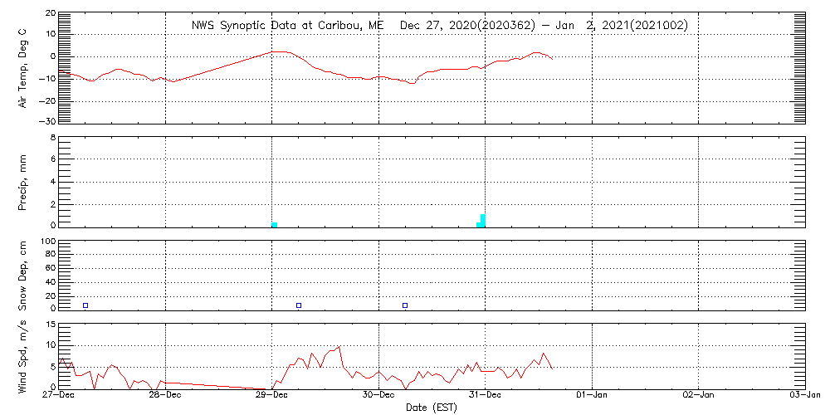The height and width of the screenshot is (415, 830).
Task: Select the 28-Dec date tick label
Action: pyautogui.click(x=165, y=396)
